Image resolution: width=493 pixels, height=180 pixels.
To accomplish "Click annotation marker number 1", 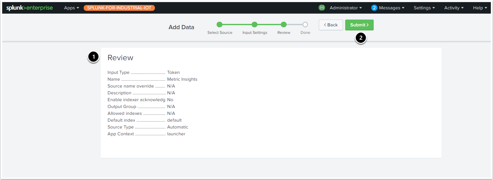I will 93,57.
